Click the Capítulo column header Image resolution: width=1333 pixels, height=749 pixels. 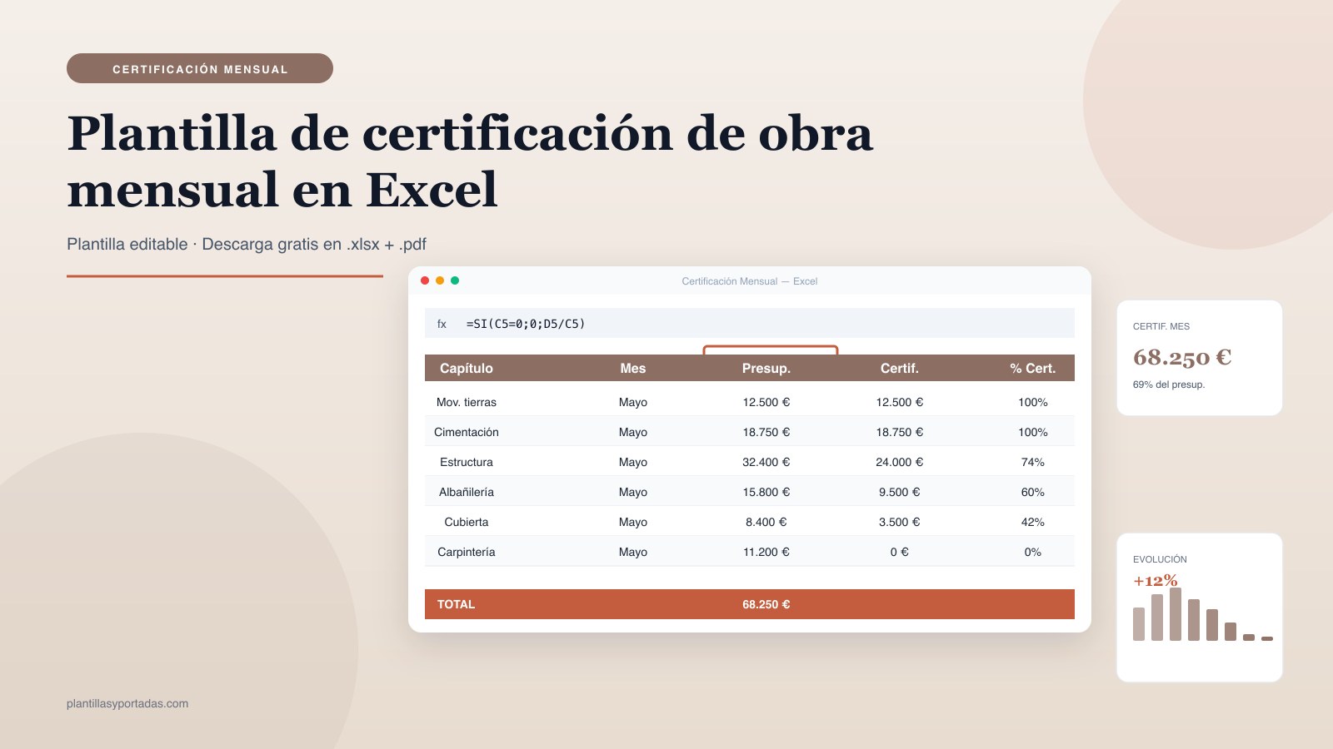pyautogui.click(x=467, y=368)
